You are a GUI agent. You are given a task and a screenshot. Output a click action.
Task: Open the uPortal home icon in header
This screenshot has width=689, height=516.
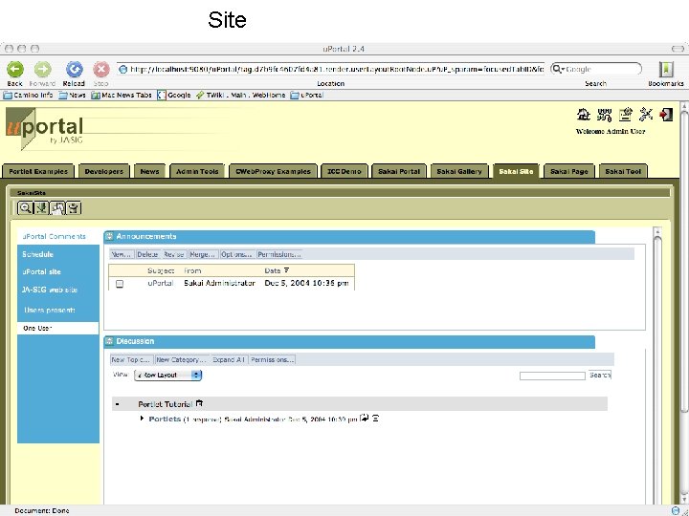(583, 115)
